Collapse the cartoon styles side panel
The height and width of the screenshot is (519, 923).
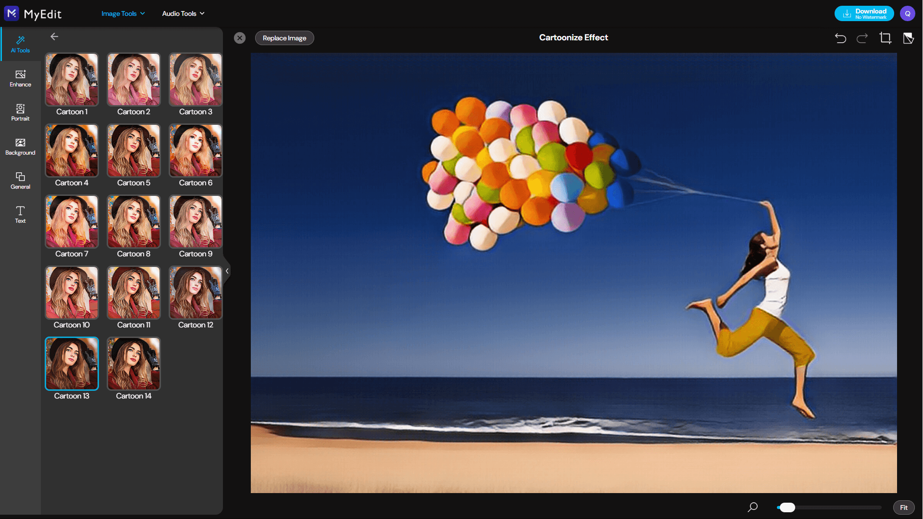click(x=227, y=271)
